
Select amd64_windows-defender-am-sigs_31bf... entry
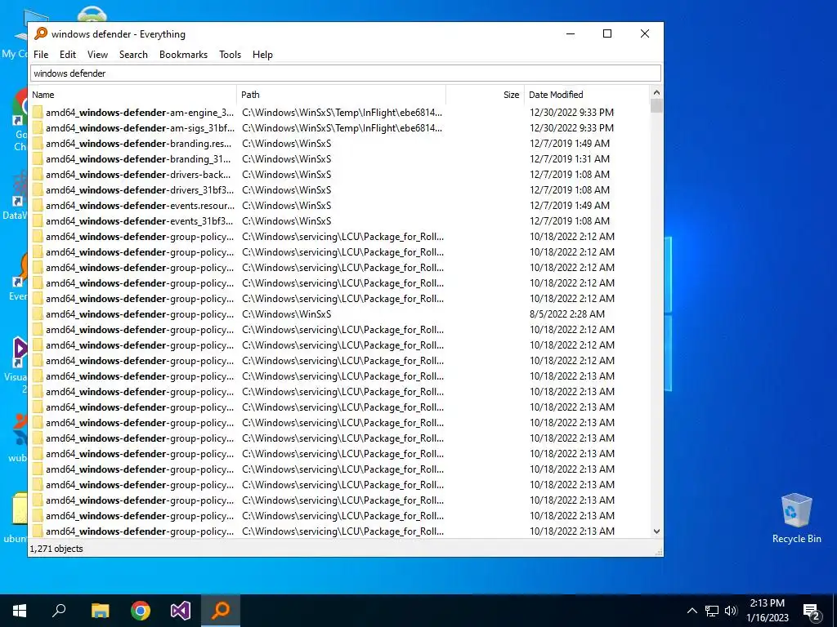pyautogui.click(x=140, y=128)
